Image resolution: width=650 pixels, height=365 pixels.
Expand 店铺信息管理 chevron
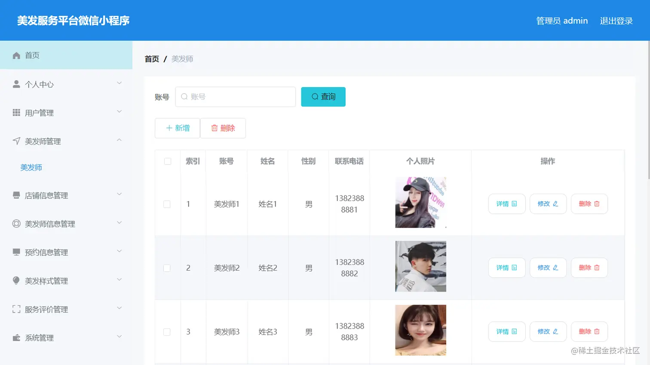point(120,194)
